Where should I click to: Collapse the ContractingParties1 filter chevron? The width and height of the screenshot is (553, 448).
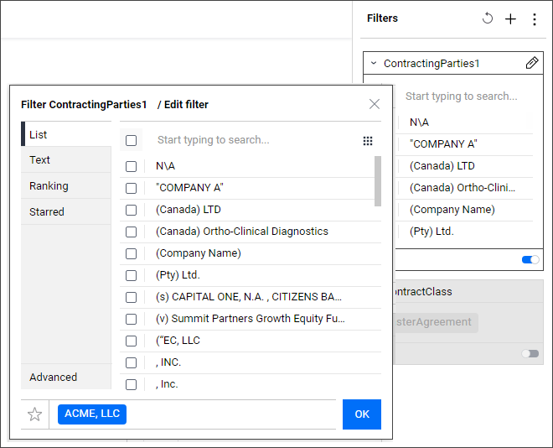pos(374,63)
